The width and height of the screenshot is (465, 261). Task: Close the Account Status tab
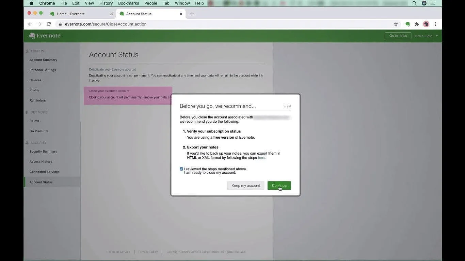pos(181,14)
